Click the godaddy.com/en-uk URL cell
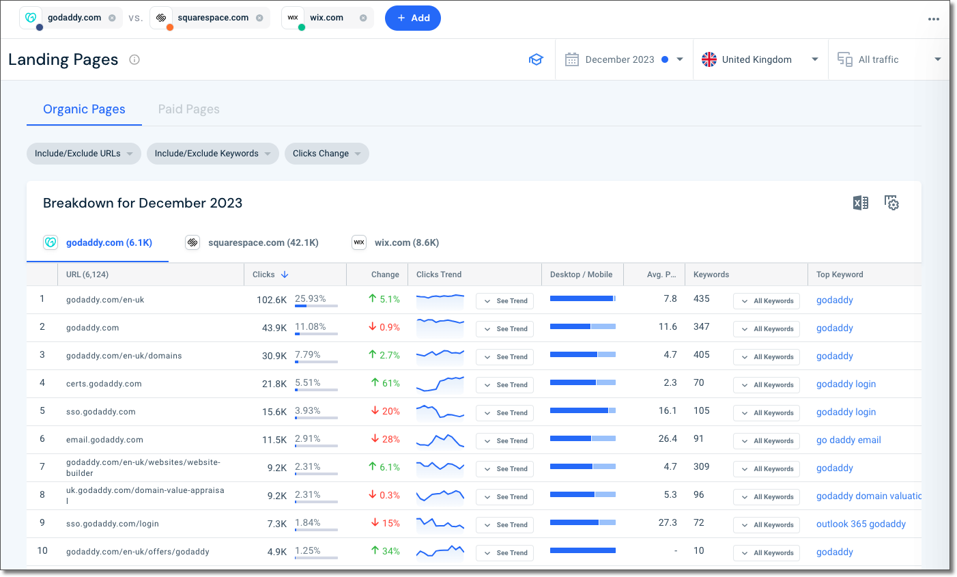Image resolution: width=957 pixels, height=577 pixels. pyautogui.click(x=105, y=300)
